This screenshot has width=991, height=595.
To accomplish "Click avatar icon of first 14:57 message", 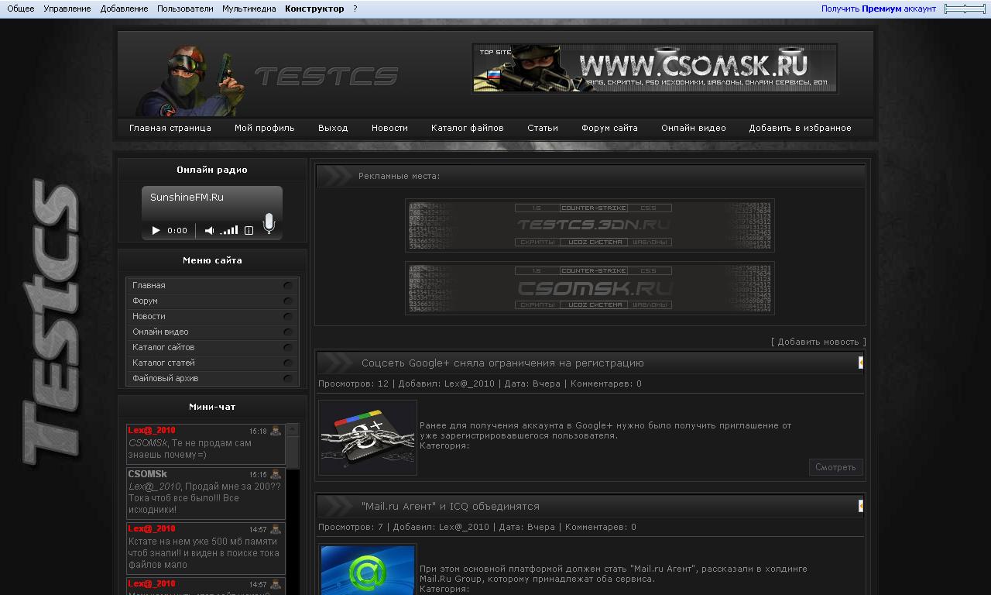I will (276, 529).
